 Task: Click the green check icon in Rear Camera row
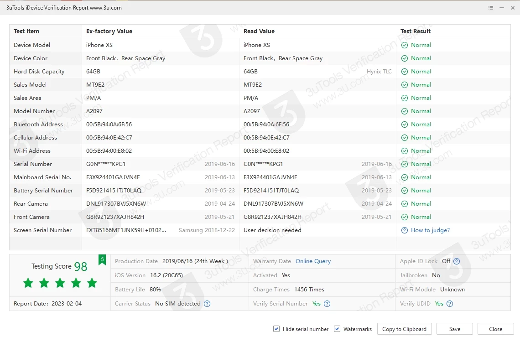tap(405, 204)
